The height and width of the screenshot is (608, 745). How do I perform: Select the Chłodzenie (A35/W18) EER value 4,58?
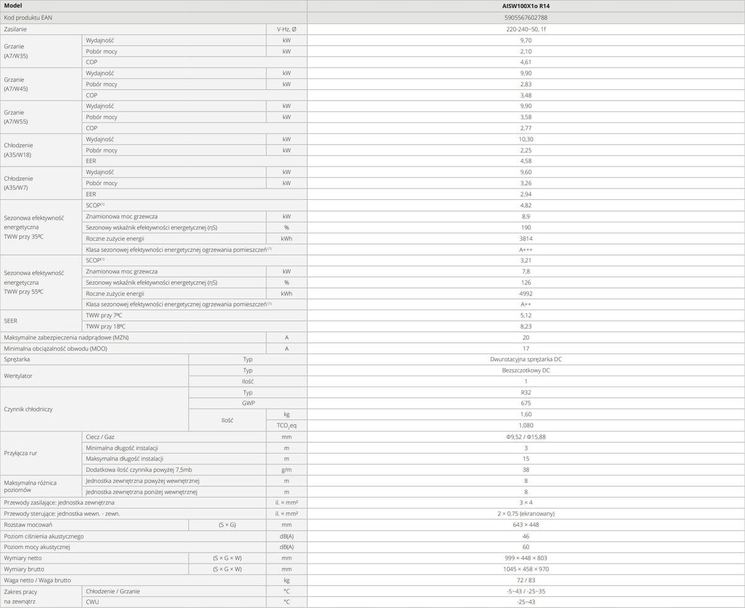click(526, 161)
